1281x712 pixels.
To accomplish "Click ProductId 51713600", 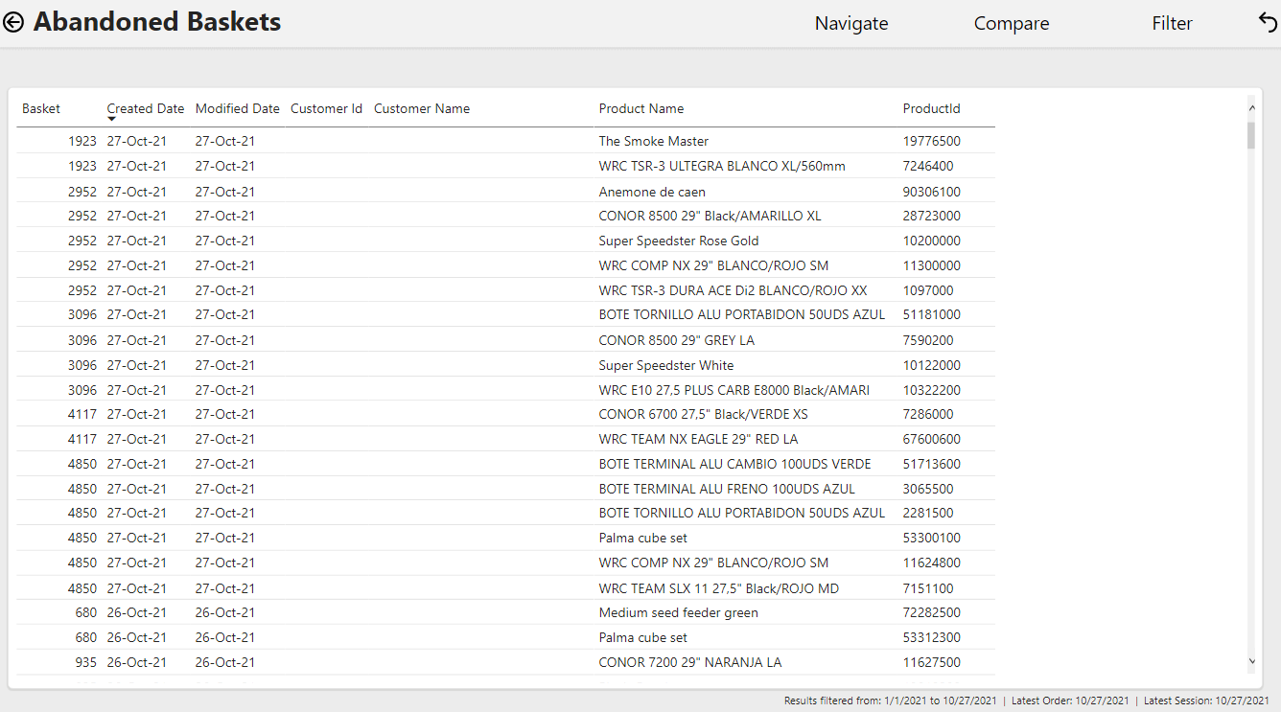I will (x=932, y=464).
